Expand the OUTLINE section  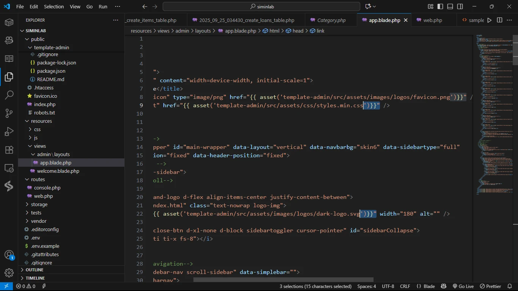(x=35, y=270)
